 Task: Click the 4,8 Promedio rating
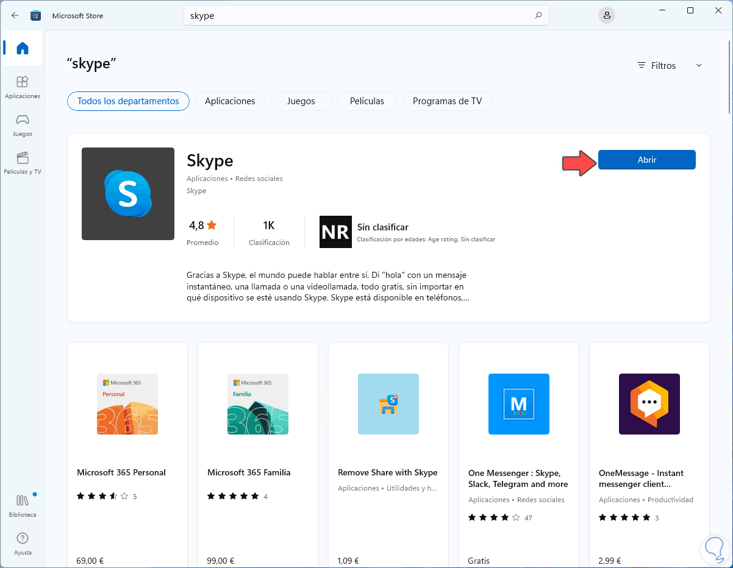[202, 232]
